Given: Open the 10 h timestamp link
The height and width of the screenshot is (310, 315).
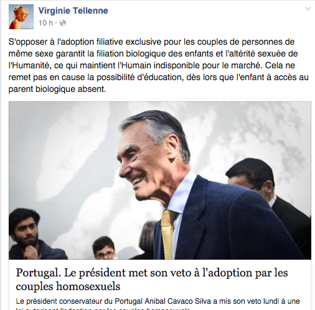Looking at the screenshot, I should pyautogui.click(x=45, y=23).
